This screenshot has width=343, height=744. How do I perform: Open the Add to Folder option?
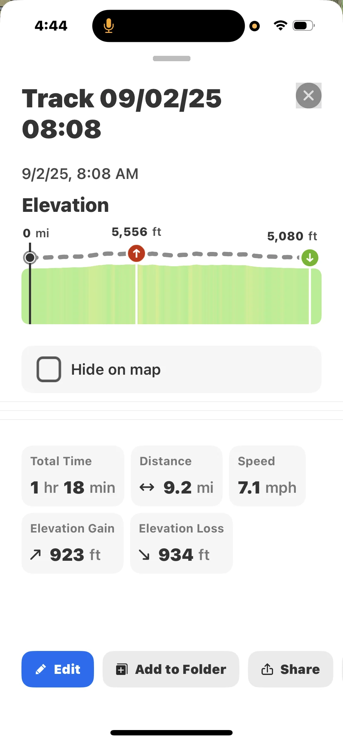click(171, 669)
